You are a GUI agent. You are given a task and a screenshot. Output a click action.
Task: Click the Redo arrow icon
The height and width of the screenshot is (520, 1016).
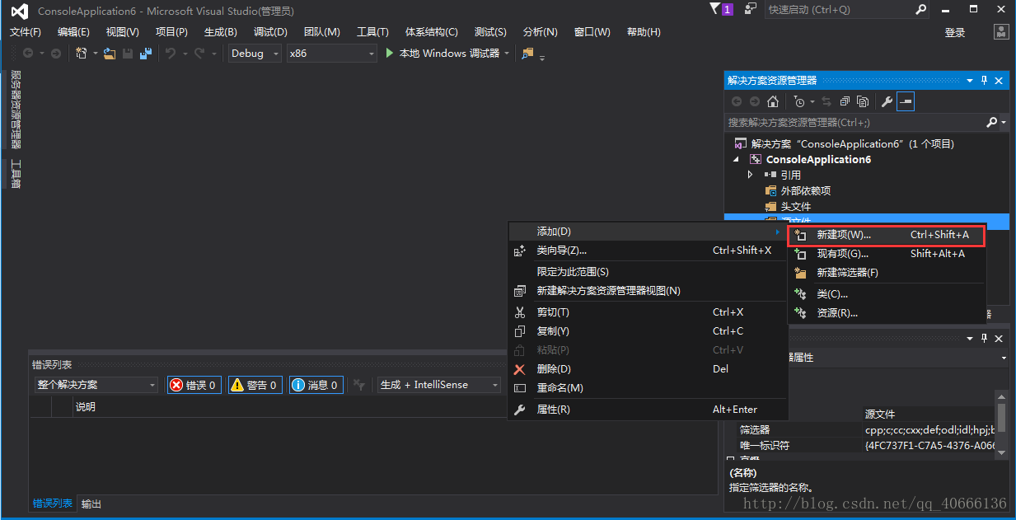point(199,54)
